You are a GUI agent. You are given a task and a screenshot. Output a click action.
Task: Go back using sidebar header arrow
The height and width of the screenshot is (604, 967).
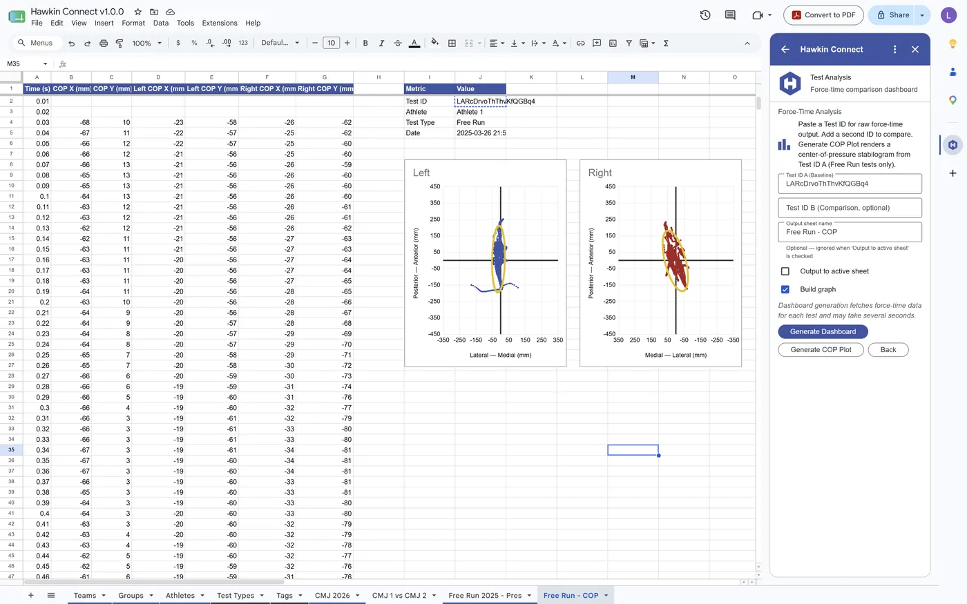(785, 50)
